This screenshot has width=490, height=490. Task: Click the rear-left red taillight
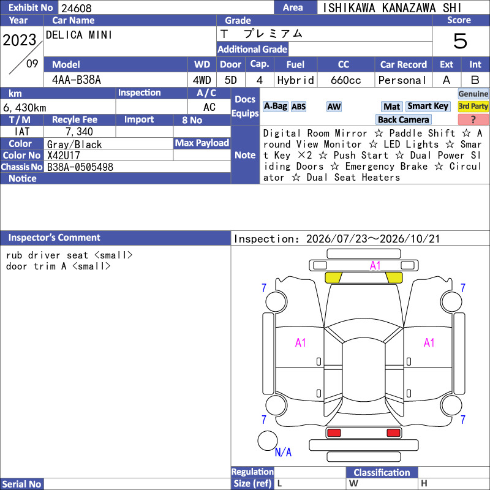click(334, 433)
